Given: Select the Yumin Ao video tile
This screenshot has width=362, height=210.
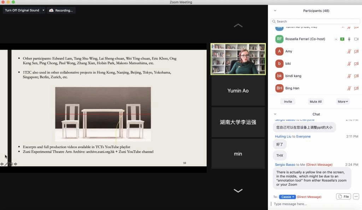Looking at the screenshot, I should tap(238, 91).
